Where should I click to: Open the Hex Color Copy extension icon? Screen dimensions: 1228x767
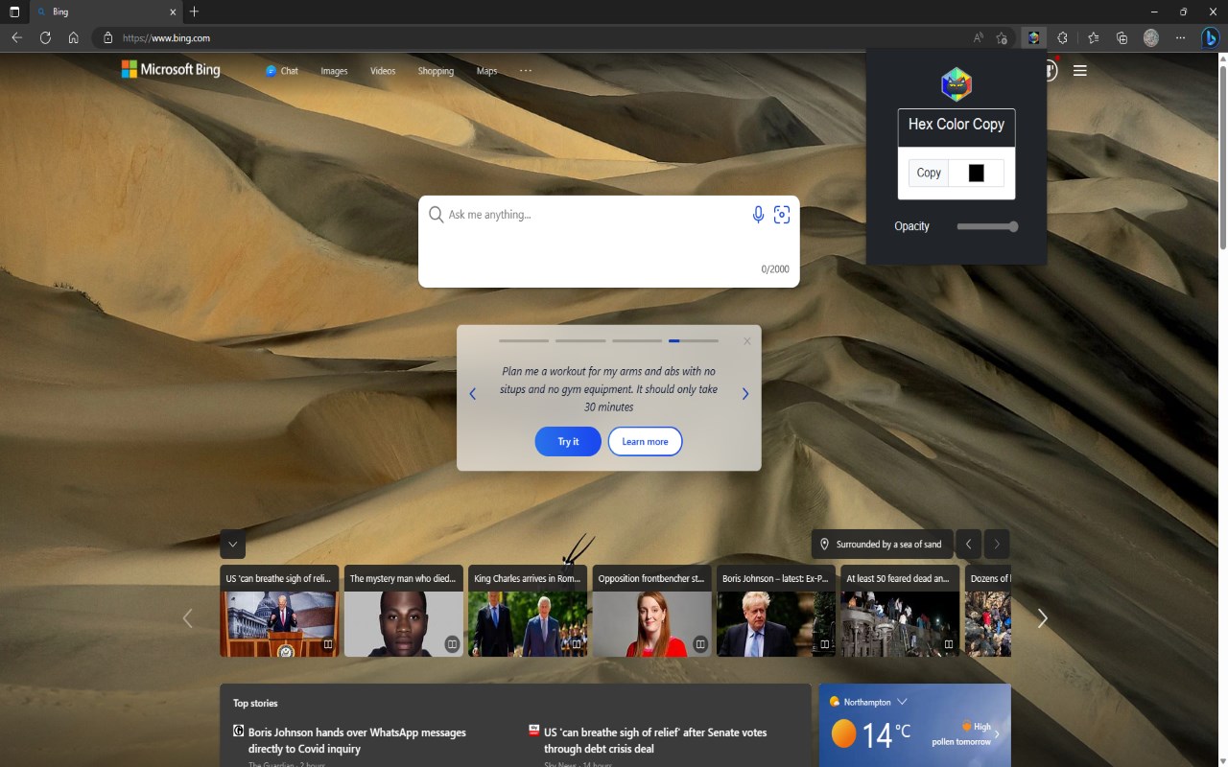pyautogui.click(x=1033, y=38)
